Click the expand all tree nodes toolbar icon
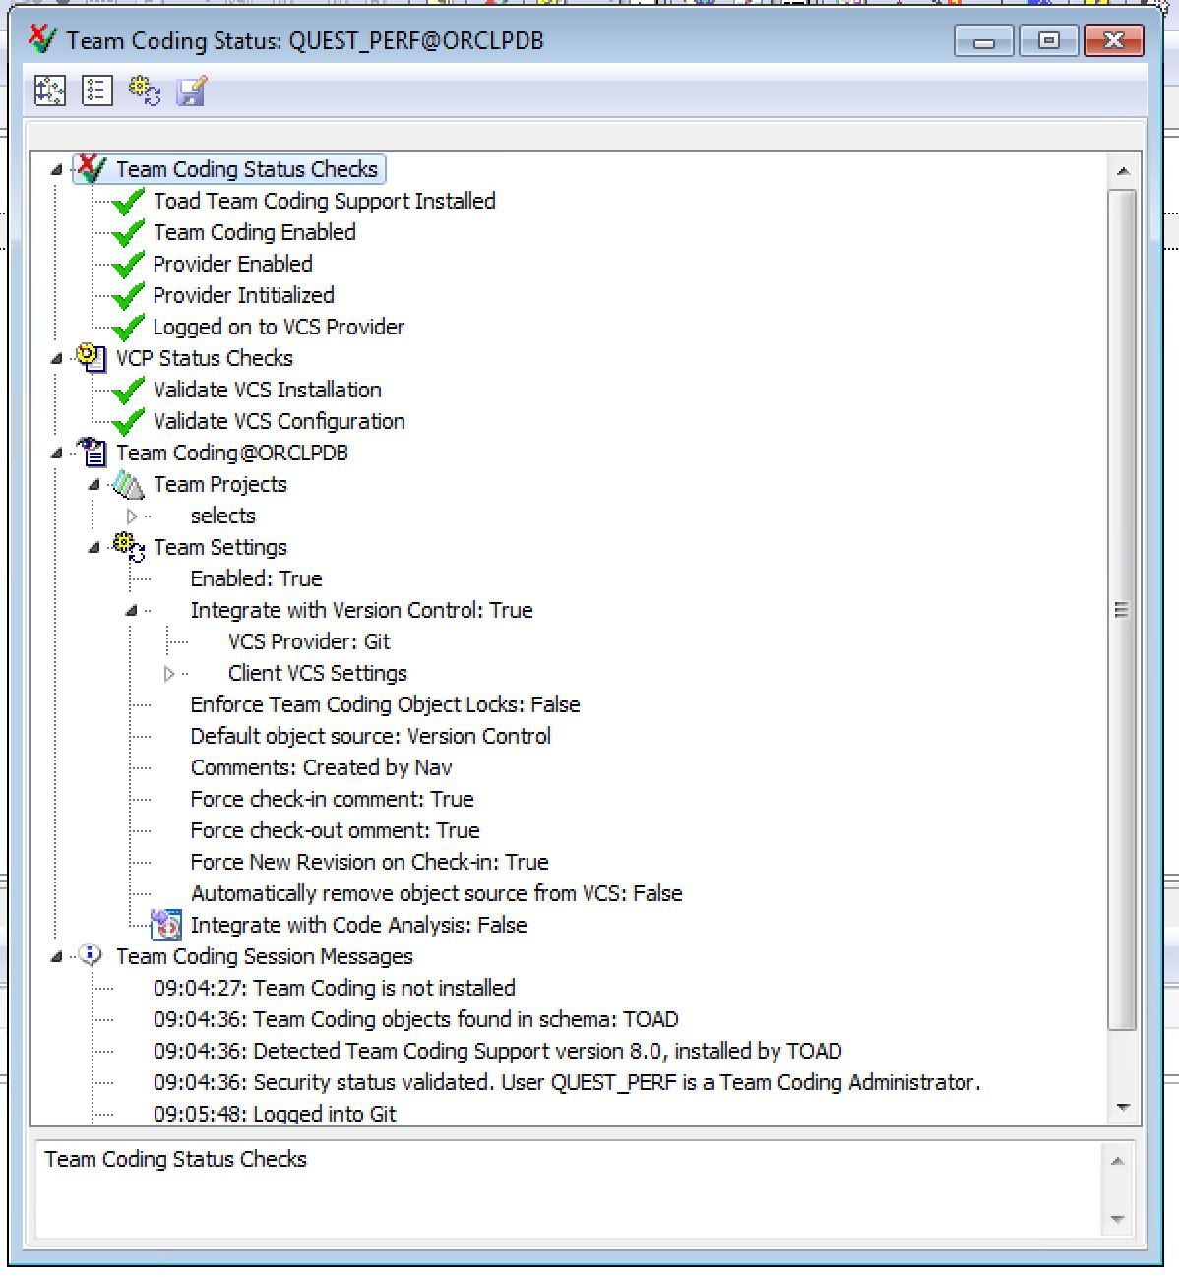The image size is (1179, 1277). click(x=50, y=91)
